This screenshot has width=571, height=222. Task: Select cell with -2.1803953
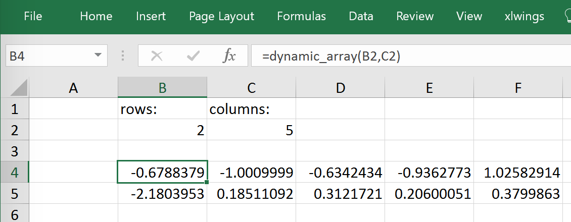pos(162,193)
